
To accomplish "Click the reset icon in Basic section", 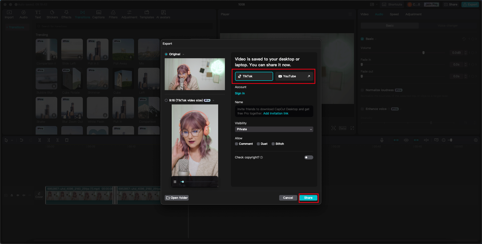I will coord(464,39).
